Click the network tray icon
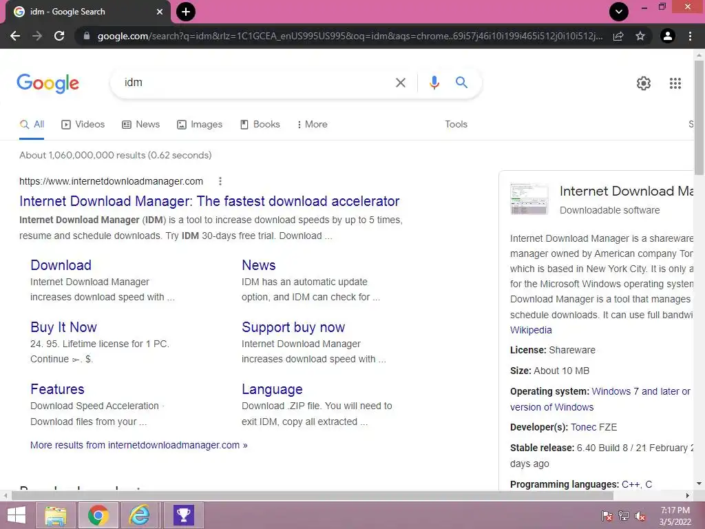This screenshot has height=529, width=705. [x=624, y=515]
